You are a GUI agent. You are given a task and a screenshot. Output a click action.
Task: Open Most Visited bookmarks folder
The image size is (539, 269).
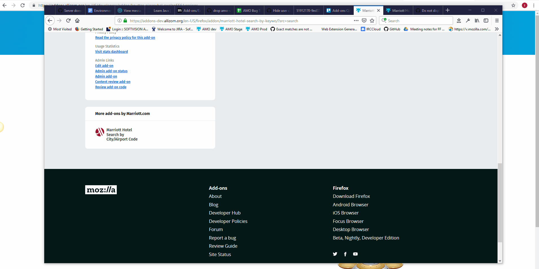pyautogui.click(x=60, y=29)
